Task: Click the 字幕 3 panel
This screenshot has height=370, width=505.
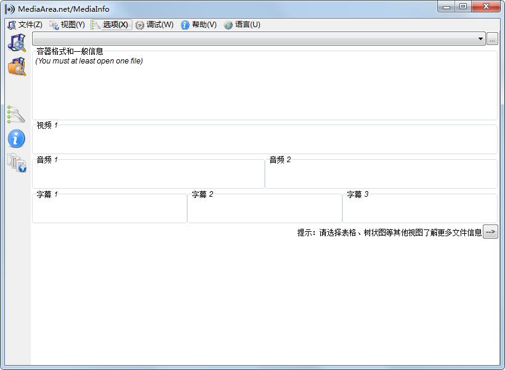Action: tap(420, 207)
